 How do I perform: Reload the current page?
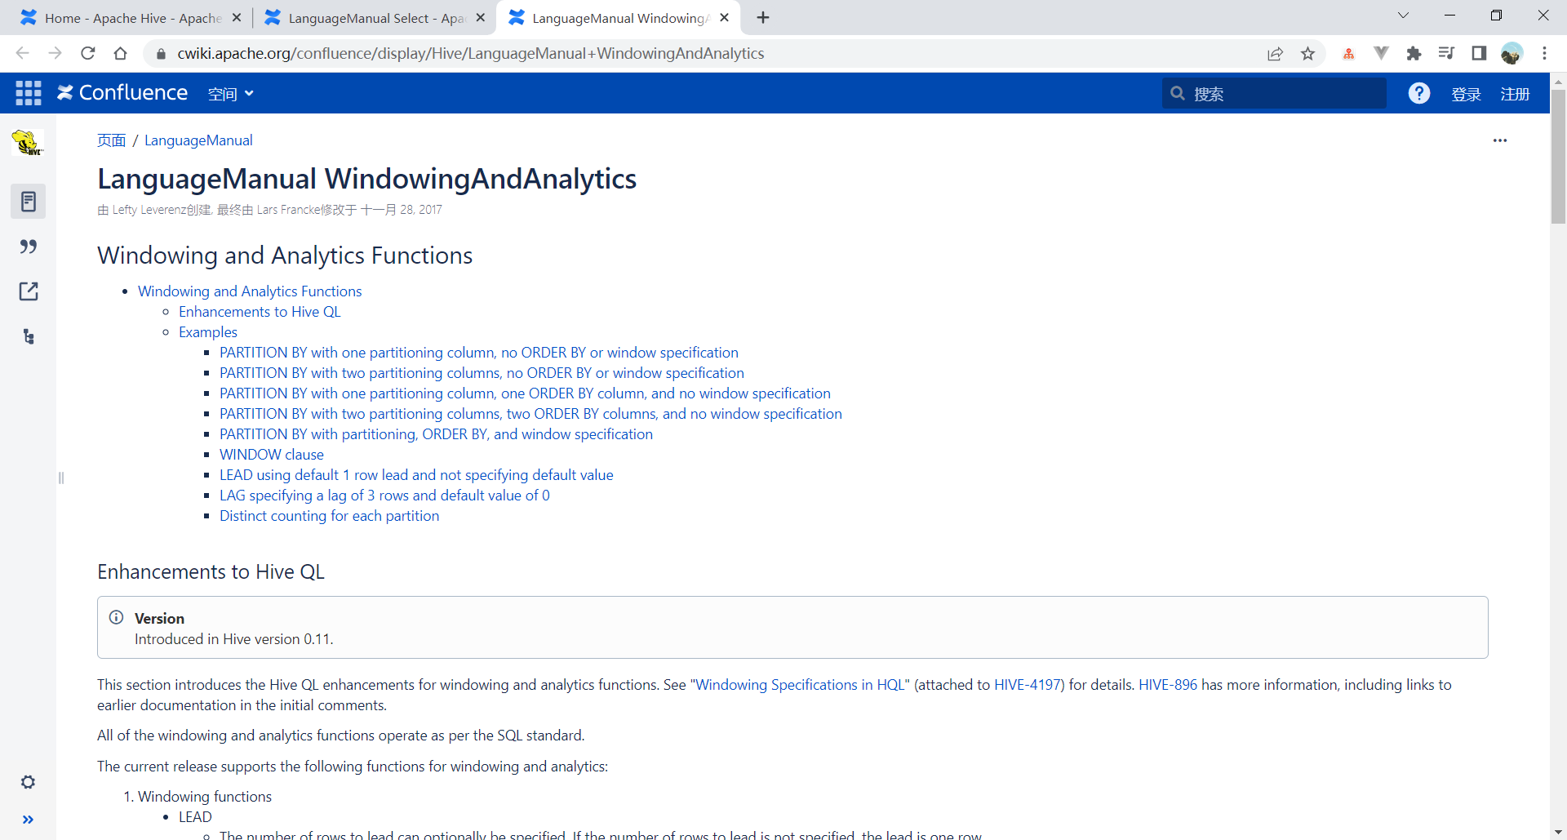pyautogui.click(x=87, y=53)
